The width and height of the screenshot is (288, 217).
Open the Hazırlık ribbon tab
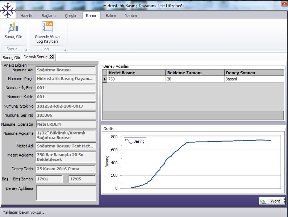(26, 16)
